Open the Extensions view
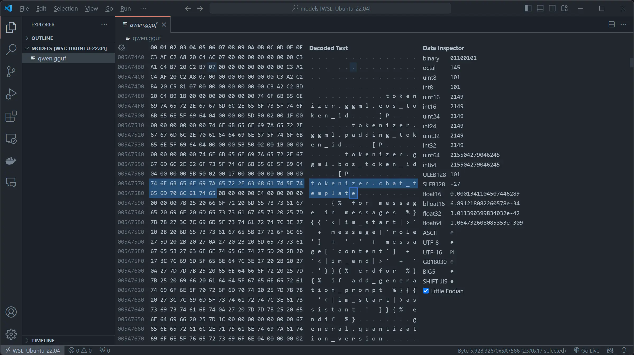 [11, 116]
